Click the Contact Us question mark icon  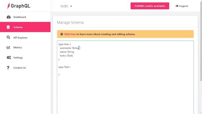tap(8, 67)
